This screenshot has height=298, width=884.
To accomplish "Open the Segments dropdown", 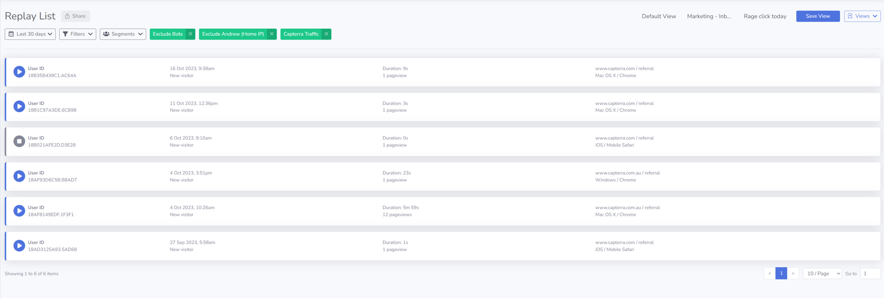I will tap(123, 34).
